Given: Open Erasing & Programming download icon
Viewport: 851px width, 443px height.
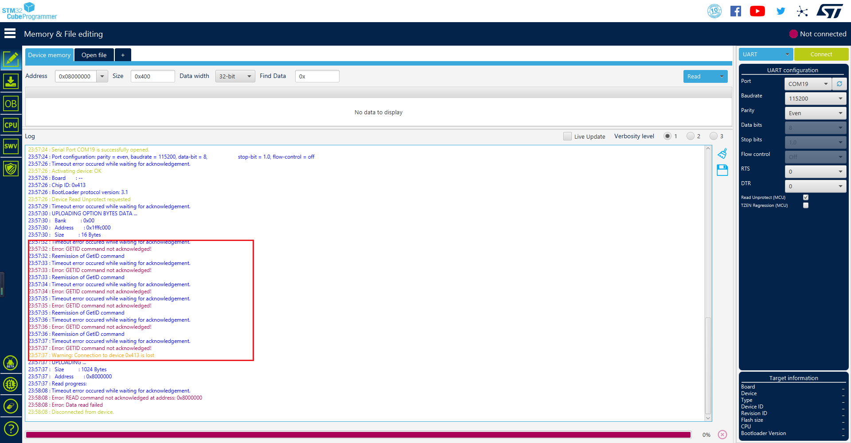Looking at the screenshot, I should (11, 82).
